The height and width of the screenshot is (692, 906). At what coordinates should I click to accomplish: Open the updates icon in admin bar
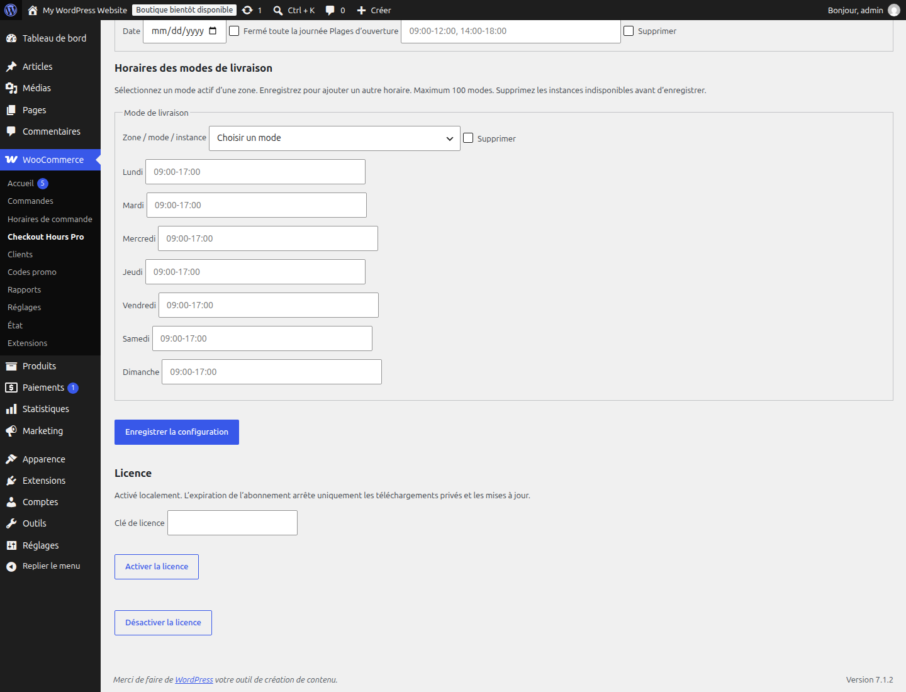[x=247, y=10]
